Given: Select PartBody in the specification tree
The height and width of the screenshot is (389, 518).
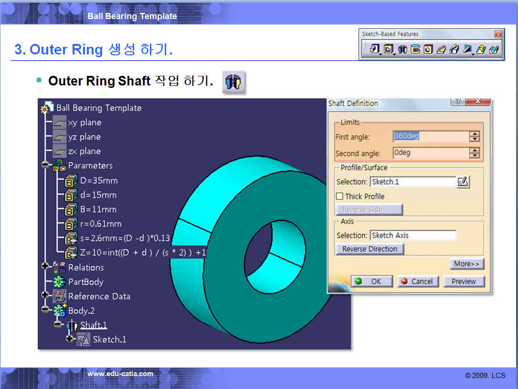Looking at the screenshot, I should point(85,282).
